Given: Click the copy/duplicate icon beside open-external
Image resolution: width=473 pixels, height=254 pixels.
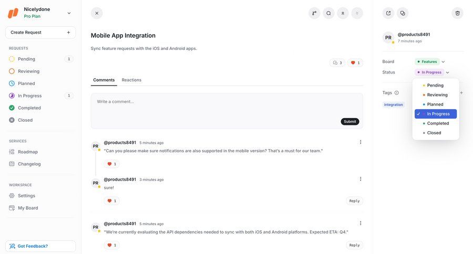Looking at the screenshot, I should coord(403,13).
